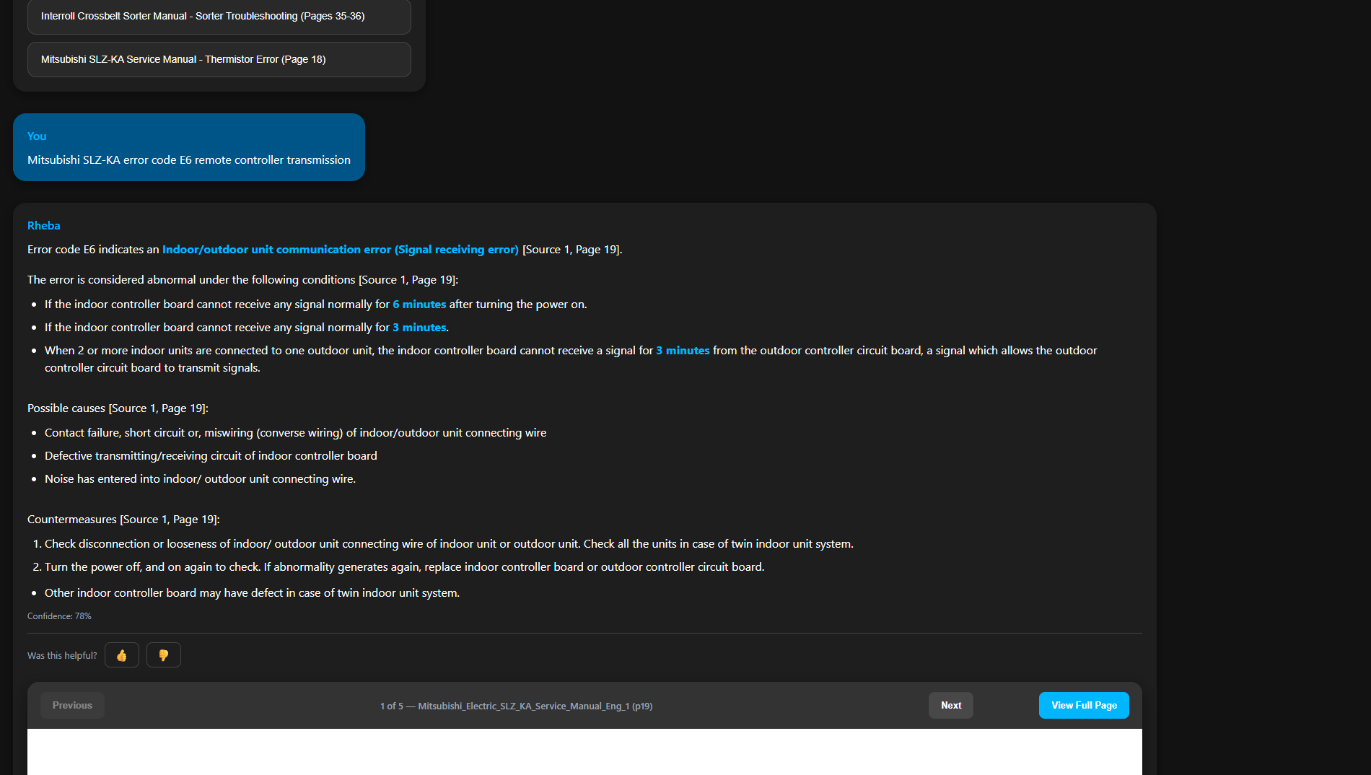Click the user message bubble
This screenshot has height=775, width=1371.
[x=188, y=147]
